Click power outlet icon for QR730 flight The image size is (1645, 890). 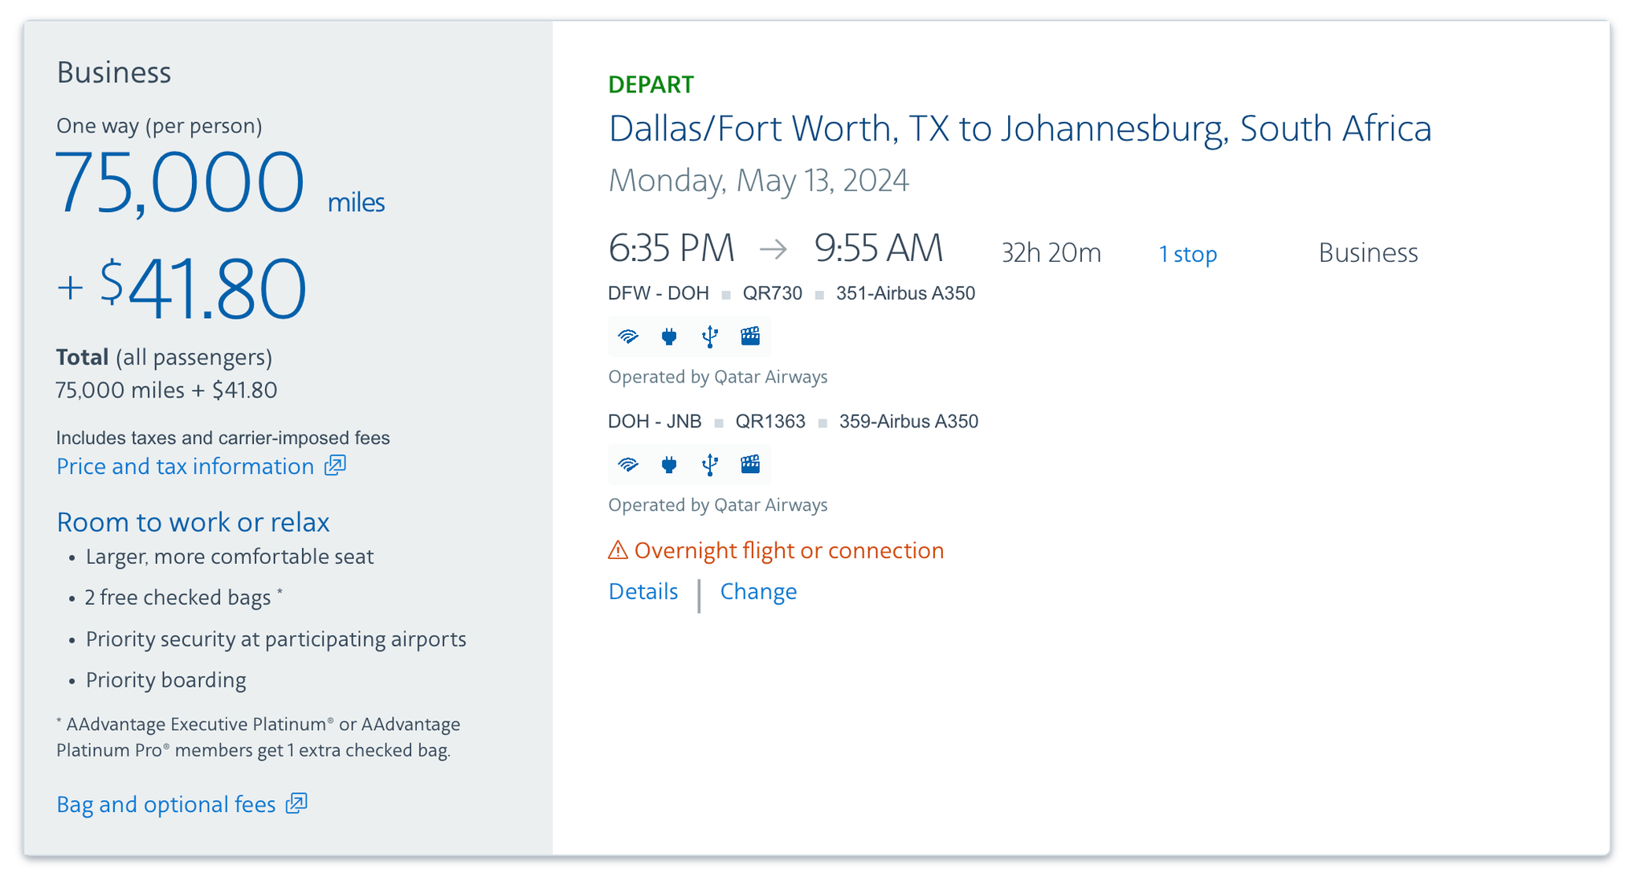coord(668,337)
